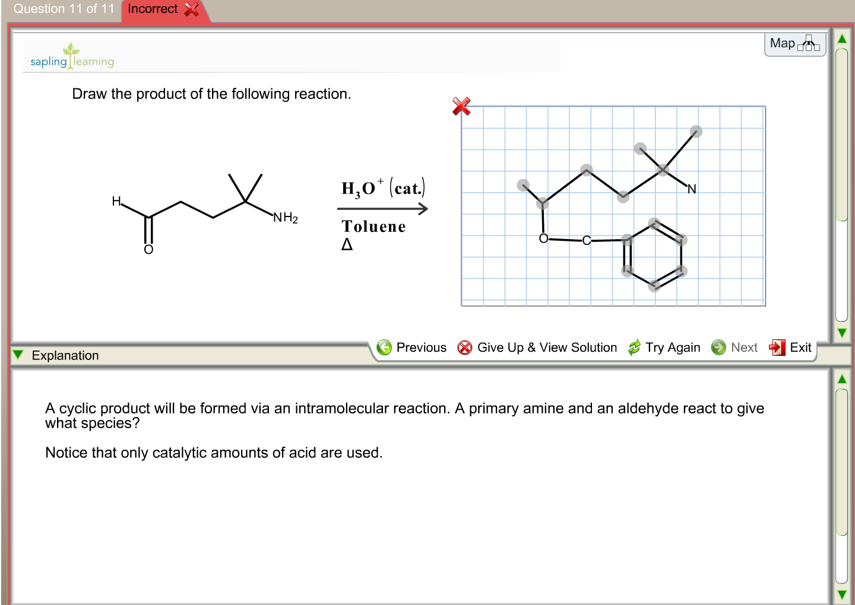
Task: Select the benzene ring in the answer canvas
Action: (653, 255)
